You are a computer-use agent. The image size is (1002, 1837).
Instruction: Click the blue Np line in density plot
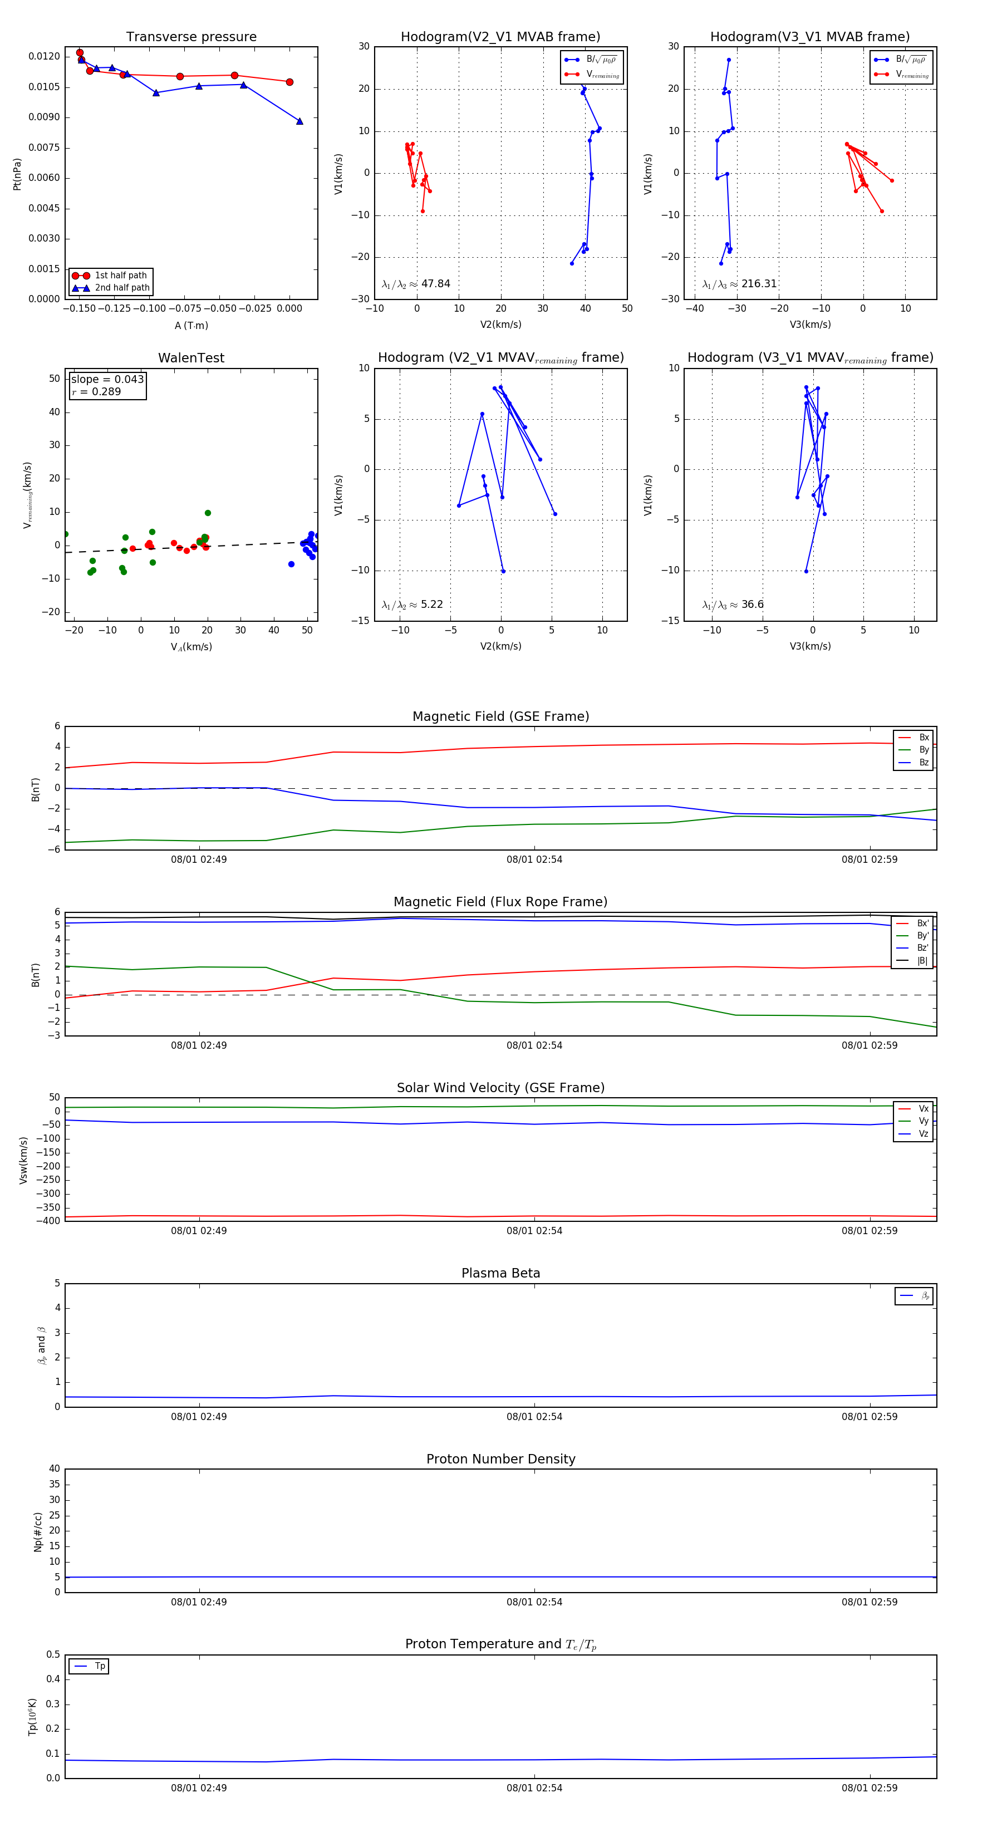click(500, 1576)
